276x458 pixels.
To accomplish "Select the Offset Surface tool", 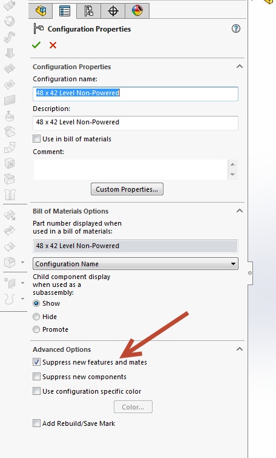I will coord(10,132).
